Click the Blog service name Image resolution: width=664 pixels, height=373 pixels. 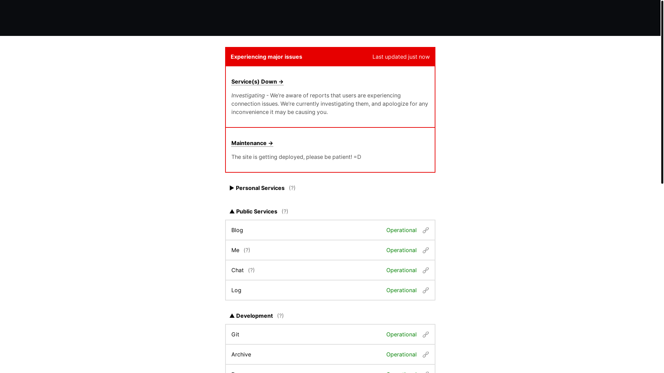[237, 230]
